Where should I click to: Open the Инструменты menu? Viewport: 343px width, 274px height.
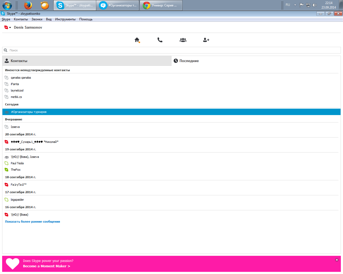coord(65,19)
